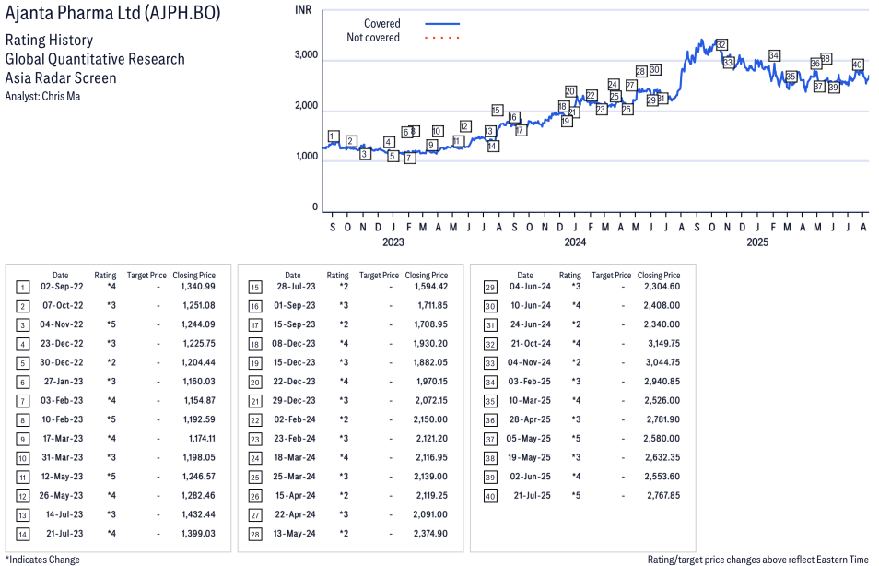879x566 pixels.
Task: Click the *Indicates Change footnote
Action: pos(42,560)
